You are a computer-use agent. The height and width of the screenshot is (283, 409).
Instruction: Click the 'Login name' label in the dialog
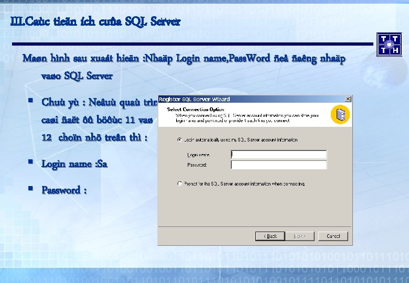click(x=198, y=155)
